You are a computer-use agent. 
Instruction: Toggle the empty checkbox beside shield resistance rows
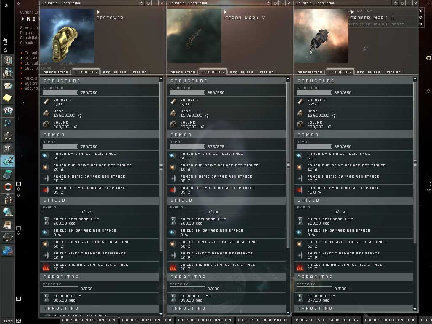[19, 228]
